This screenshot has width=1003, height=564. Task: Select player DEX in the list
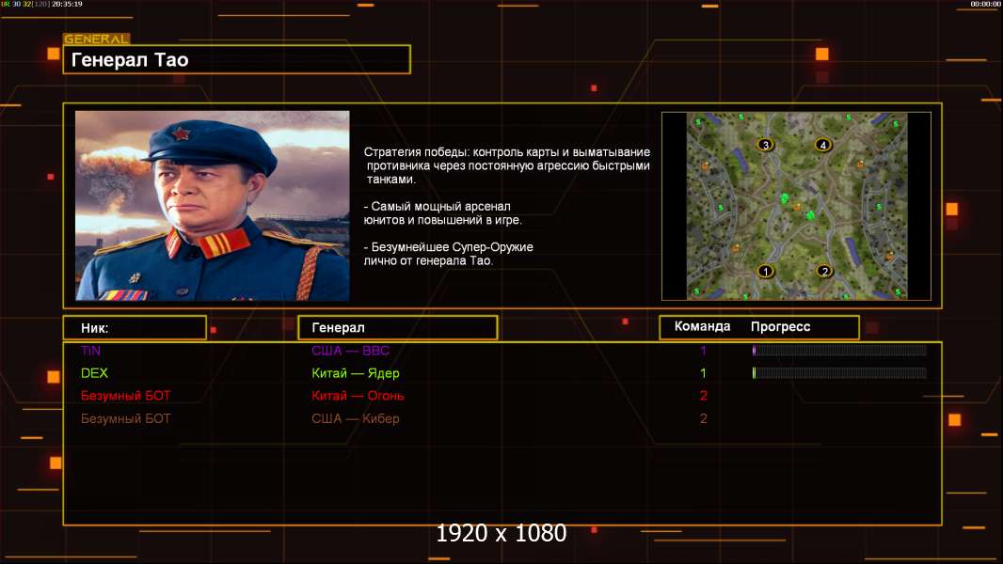pos(94,373)
